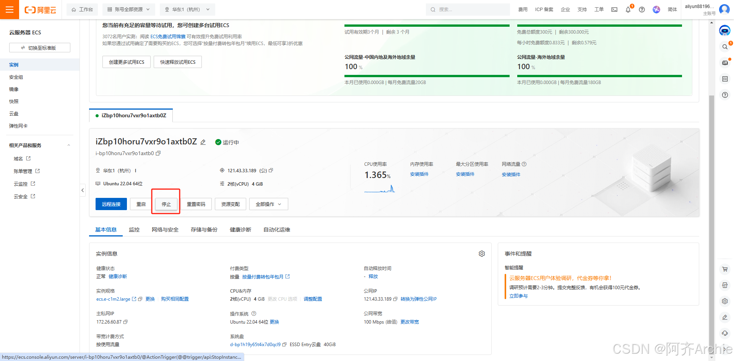Screen dimensions: 734x361
Task: Click 创建更多试用ECS button
Action: click(x=127, y=62)
